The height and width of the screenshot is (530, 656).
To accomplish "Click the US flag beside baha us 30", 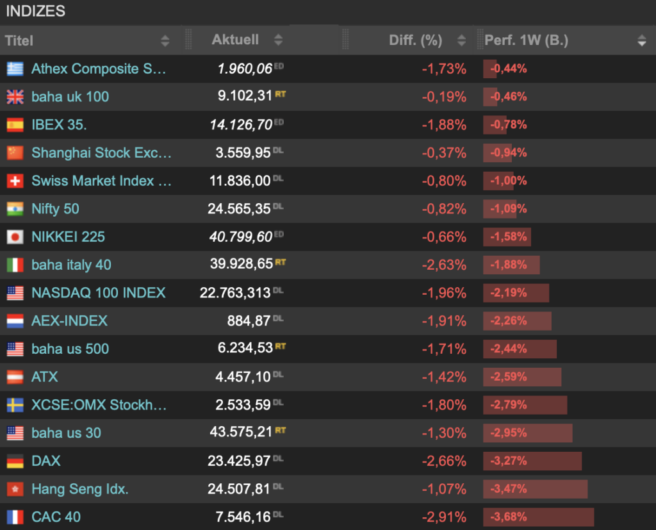I will (x=15, y=433).
